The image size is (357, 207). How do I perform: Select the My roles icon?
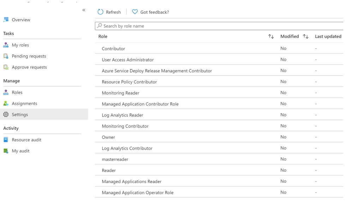click(x=5, y=45)
